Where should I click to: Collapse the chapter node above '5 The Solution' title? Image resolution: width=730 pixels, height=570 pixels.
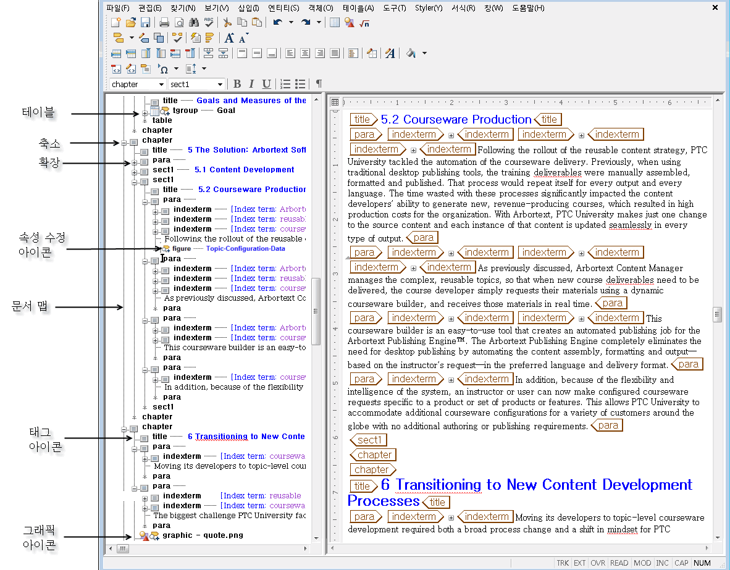124,143
